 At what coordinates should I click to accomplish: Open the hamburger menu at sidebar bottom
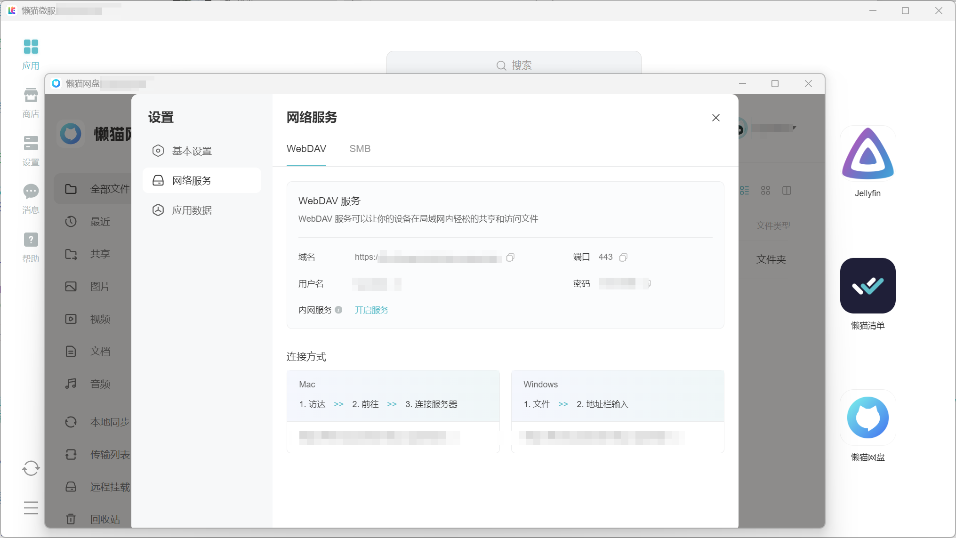[31, 508]
